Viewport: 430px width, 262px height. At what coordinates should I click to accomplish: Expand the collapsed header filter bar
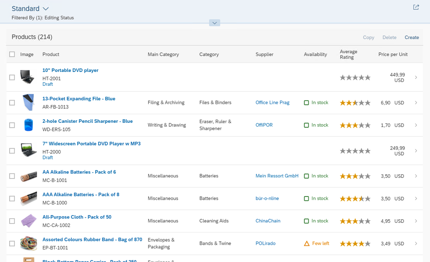pos(214,23)
